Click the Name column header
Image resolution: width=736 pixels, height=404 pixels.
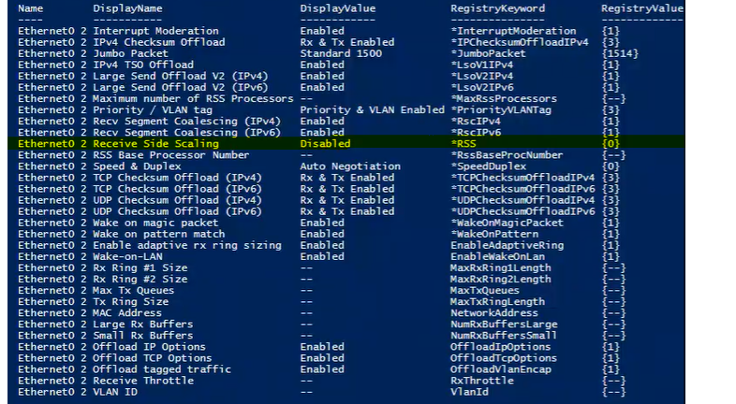pos(30,8)
